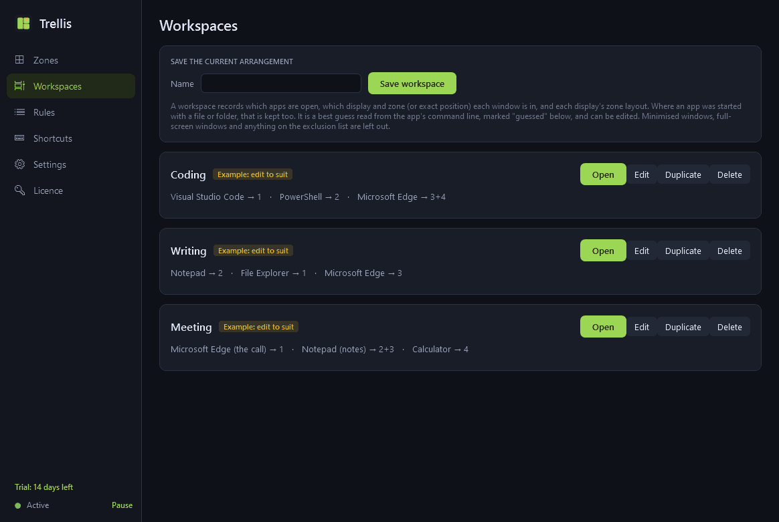Click the Save workspace button

pyautogui.click(x=412, y=84)
